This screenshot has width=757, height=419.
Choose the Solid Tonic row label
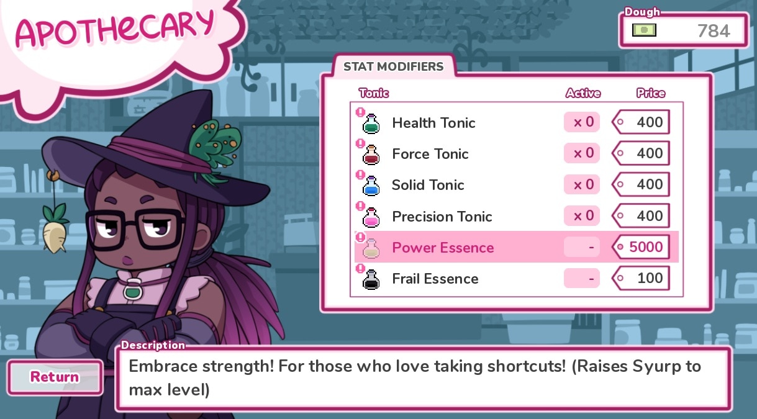point(428,185)
